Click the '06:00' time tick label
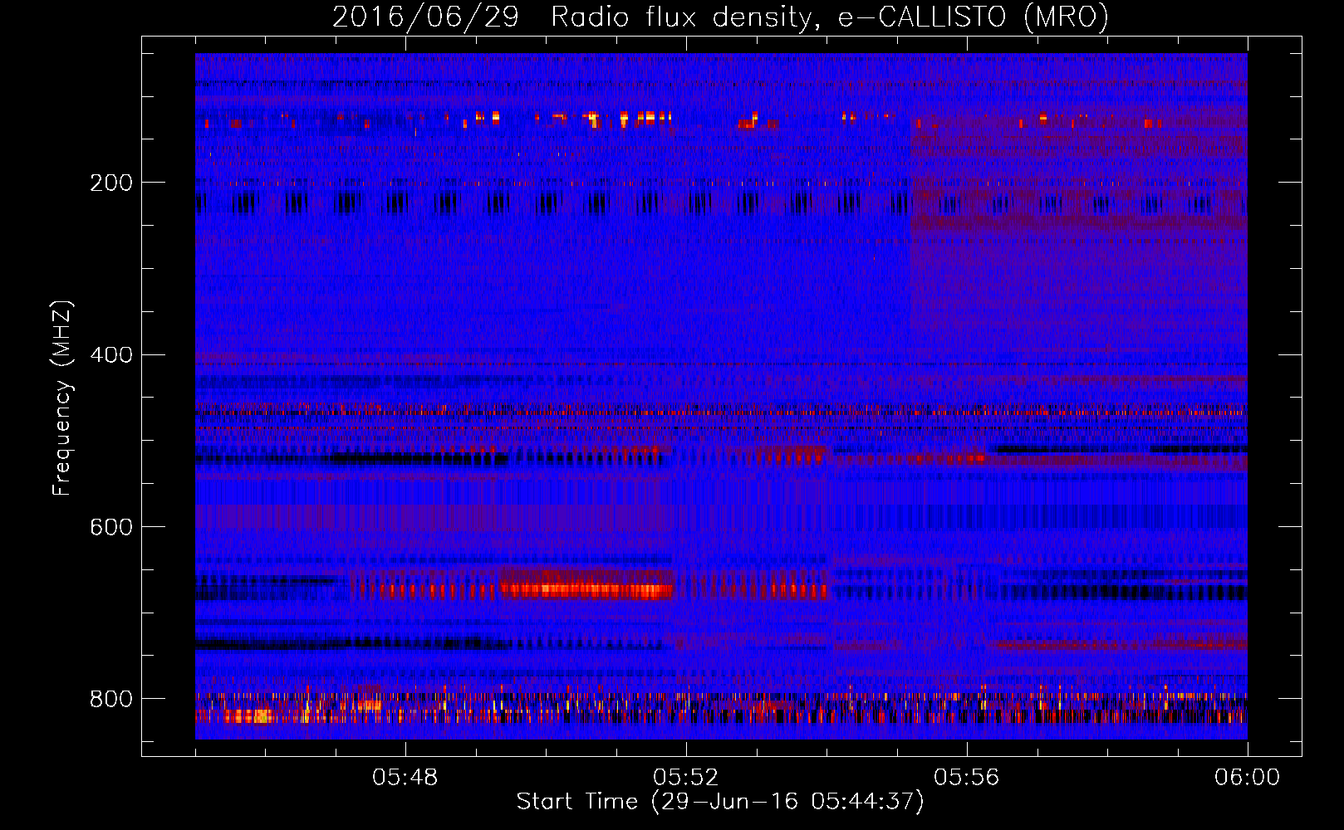Screen dimensions: 1344x830 [1248, 778]
